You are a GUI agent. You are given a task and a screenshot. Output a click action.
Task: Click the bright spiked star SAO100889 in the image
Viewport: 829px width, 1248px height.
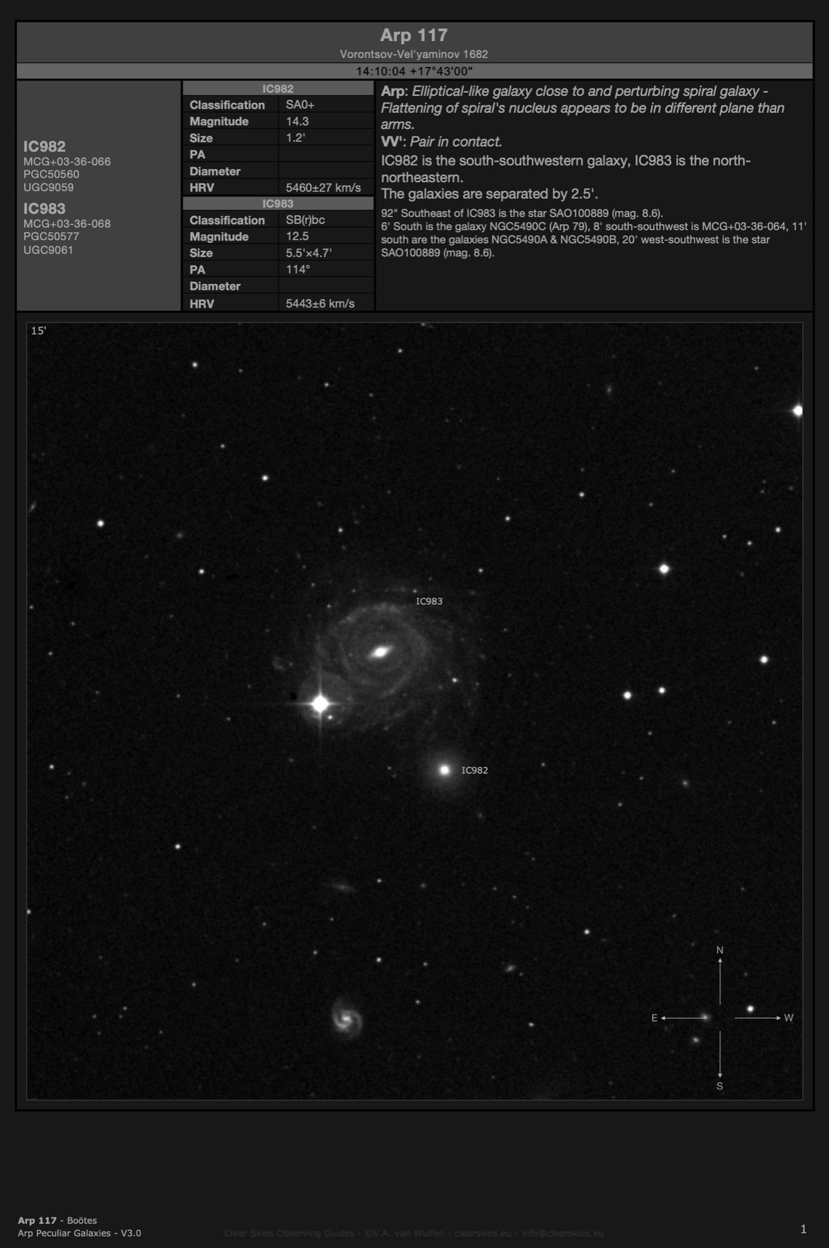[320, 704]
